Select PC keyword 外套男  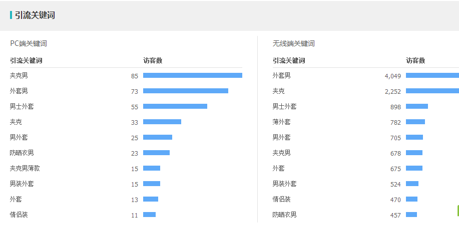coord(19,91)
